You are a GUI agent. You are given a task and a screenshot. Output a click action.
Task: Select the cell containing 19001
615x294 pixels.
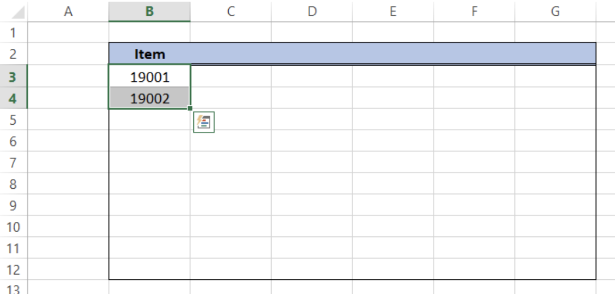point(149,77)
